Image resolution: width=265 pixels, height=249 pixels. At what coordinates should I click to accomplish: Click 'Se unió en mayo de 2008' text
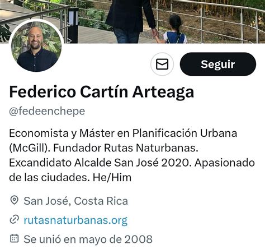point(88,239)
